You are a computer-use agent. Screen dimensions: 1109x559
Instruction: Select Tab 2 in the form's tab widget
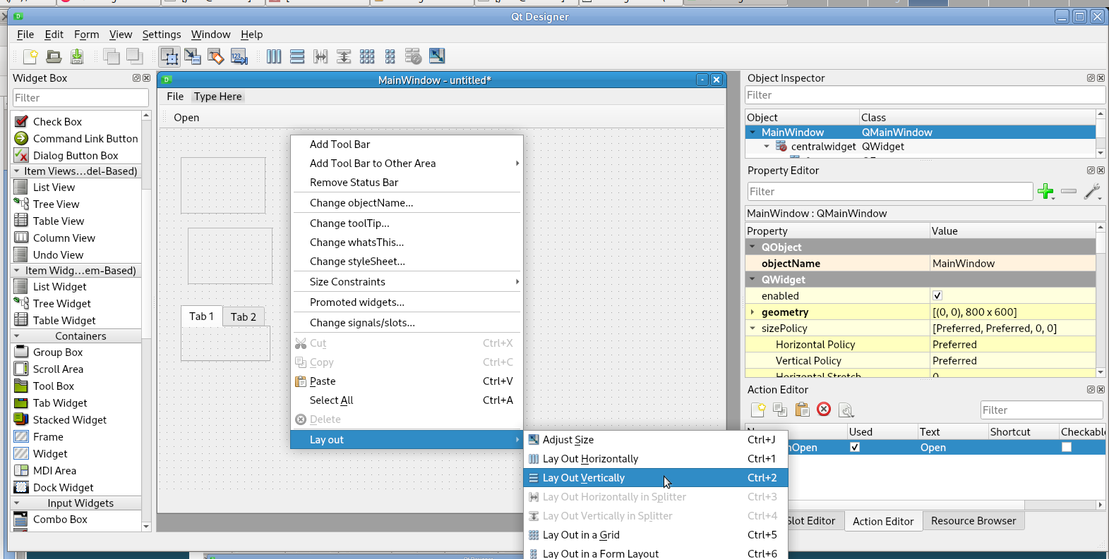pos(244,317)
